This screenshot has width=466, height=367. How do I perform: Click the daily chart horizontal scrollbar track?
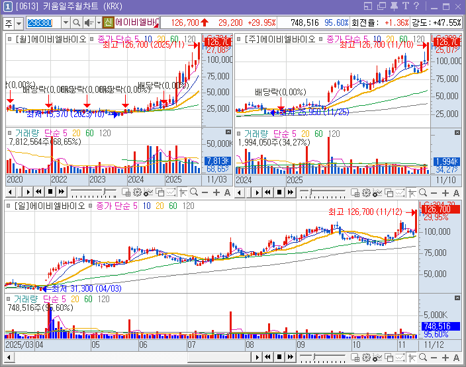tap(133, 357)
